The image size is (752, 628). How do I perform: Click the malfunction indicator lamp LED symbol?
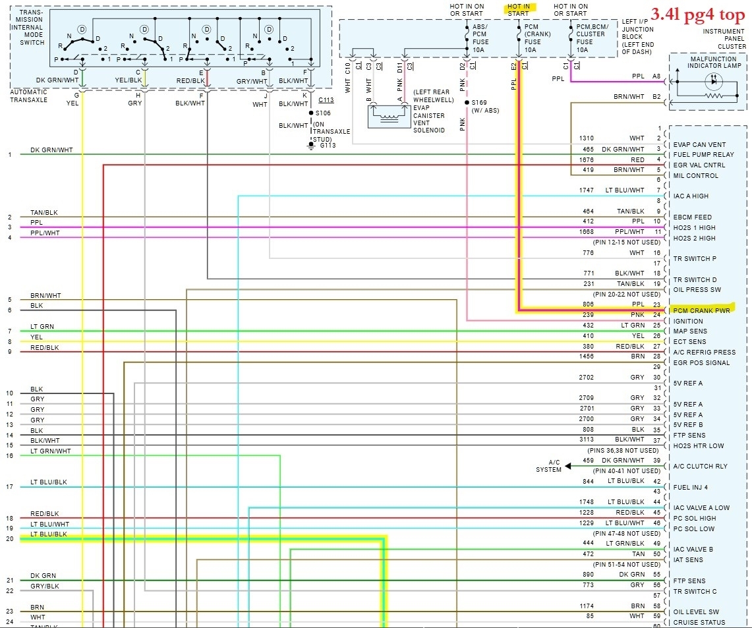click(713, 81)
